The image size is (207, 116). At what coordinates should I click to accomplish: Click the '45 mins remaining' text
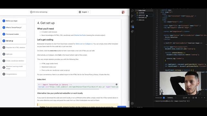pos(40,12)
